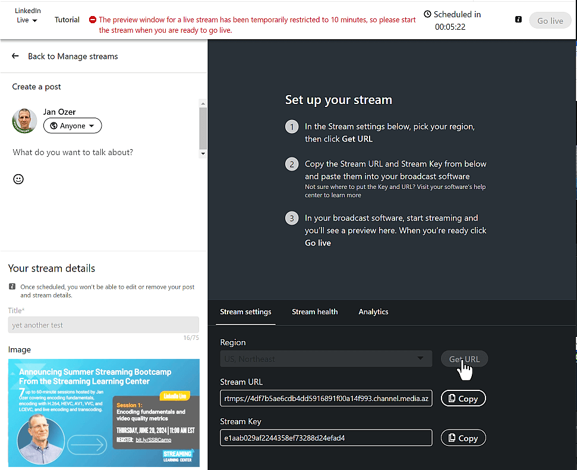Click the 'Set up your stream' heading

(339, 100)
